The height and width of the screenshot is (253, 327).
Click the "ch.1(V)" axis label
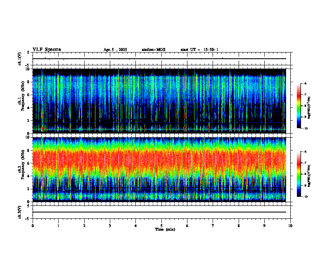click(x=20, y=59)
